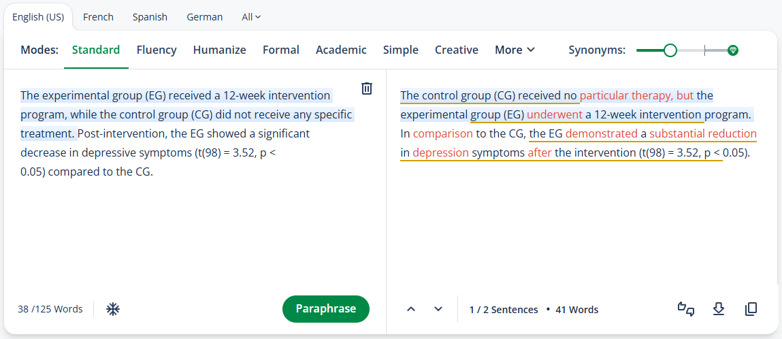Expand the More modes dropdown
The width and height of the screenshot is (782, 339).
515,50
